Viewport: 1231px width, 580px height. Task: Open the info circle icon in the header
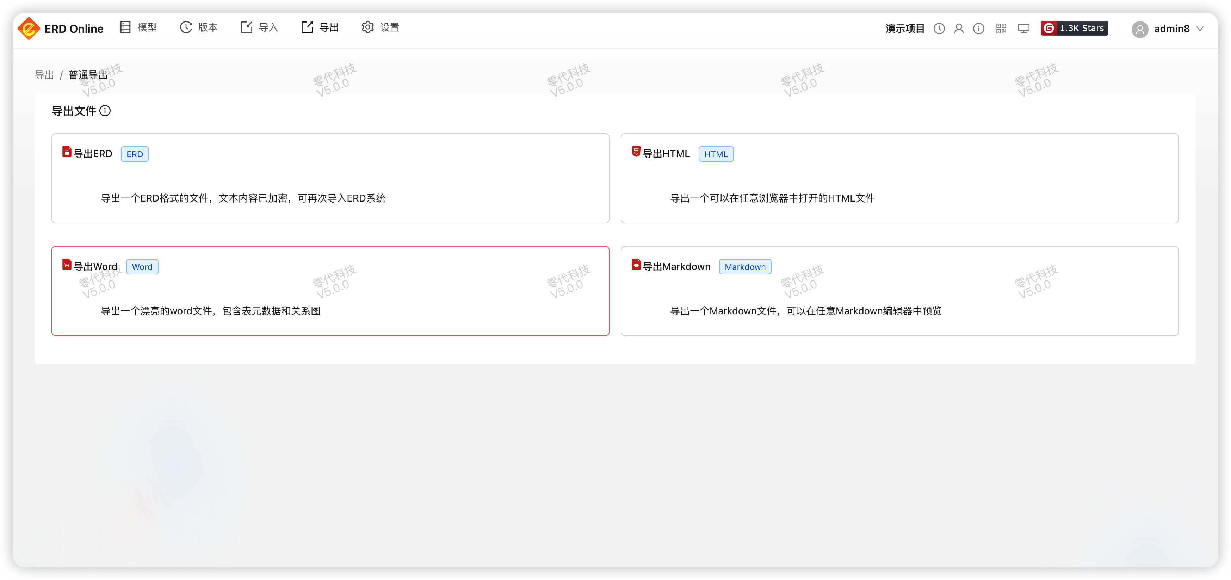click(x=979, y=29)
